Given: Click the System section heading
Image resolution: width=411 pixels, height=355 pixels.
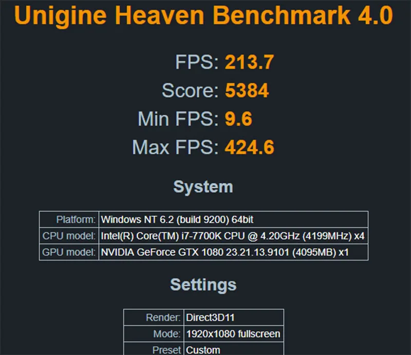Looking at the screenshot, I should [x=203, y=187].
